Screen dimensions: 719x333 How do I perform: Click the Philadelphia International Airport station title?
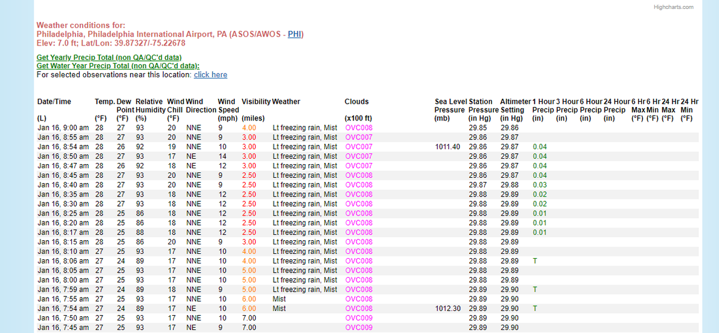click(170, 34)
